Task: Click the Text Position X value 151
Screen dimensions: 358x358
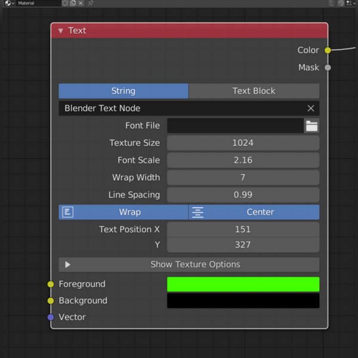Action: [243, 229]
